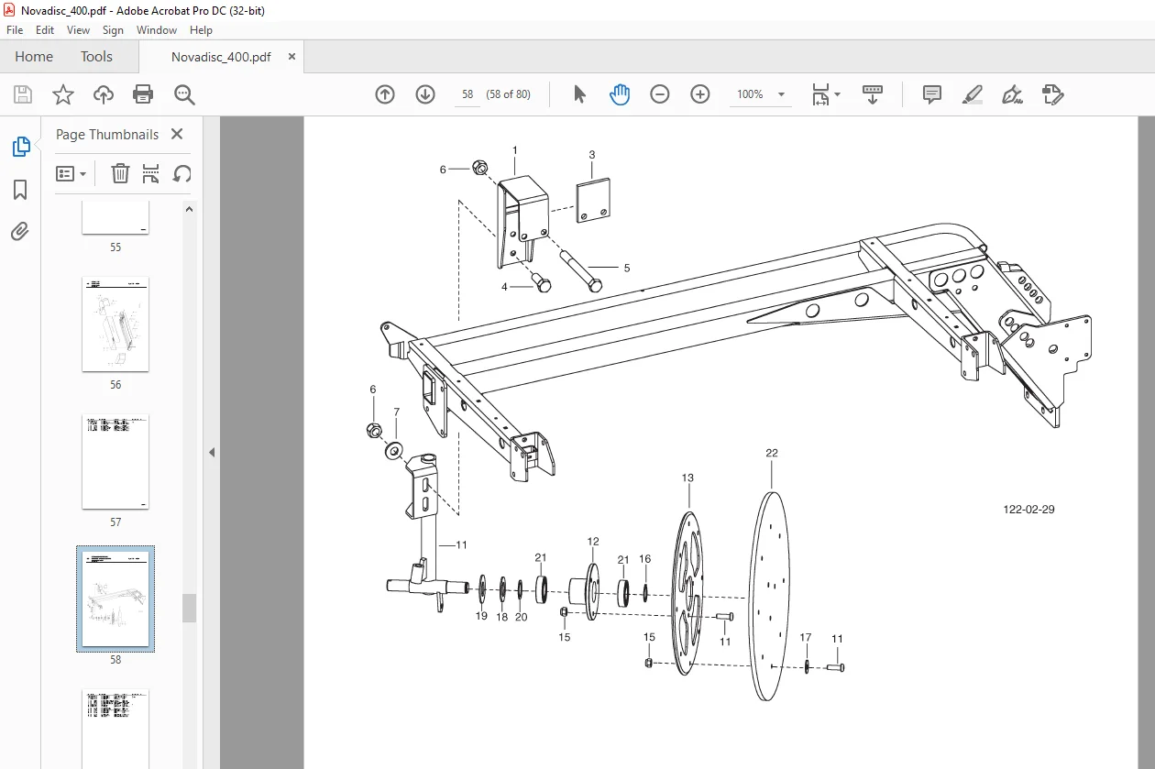Select page 59 thumbnail at bottom
Viewport: 1155px width, 769px height.
(115, 729)
